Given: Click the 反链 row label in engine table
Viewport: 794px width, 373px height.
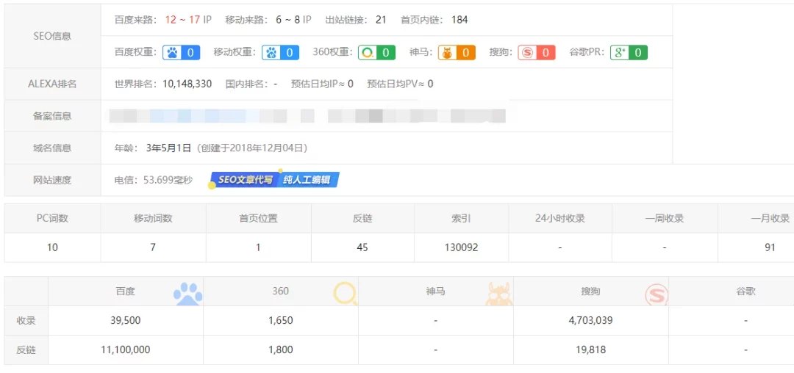Looking at the screenshot, I should click(26, 350).
